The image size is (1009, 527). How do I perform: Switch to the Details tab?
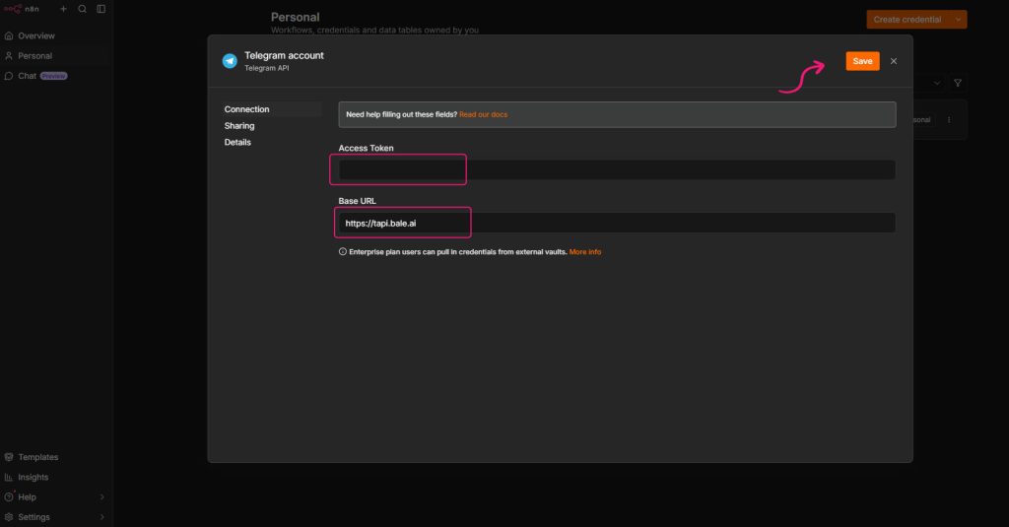pyautogui.click(x=237, y=142)
